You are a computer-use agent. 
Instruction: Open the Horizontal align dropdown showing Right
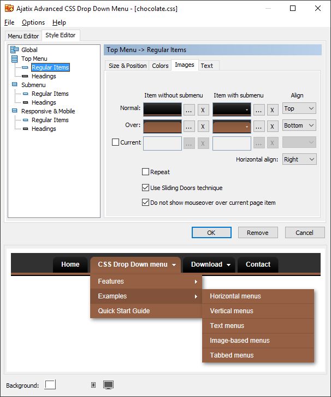[299, 159]
